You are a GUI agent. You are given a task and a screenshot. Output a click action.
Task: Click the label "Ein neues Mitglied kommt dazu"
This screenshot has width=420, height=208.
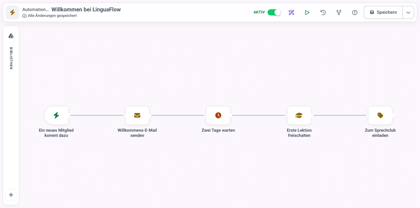[56, 133]
